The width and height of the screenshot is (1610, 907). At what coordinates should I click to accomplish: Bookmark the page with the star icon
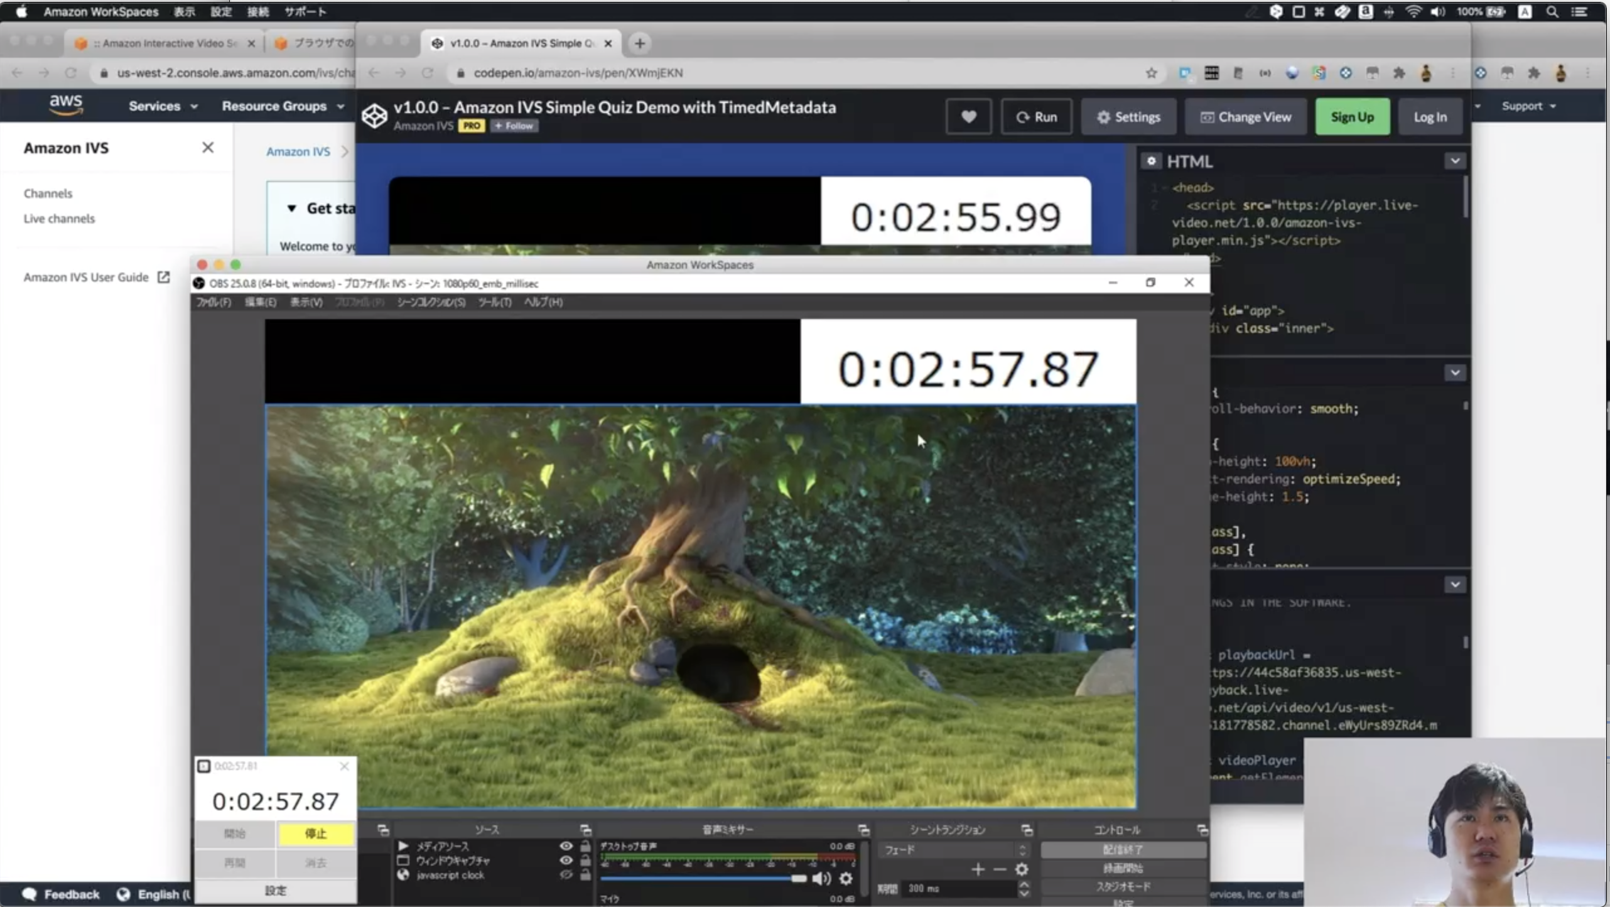click(x=1151, y=73)
